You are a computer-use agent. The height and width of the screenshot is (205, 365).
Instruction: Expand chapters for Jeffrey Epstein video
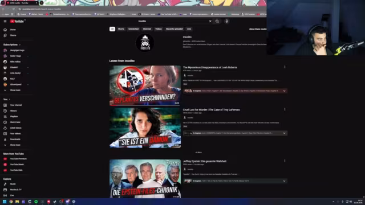click(x=284, y=181)
